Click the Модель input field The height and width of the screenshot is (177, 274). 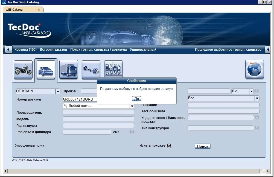pyautogui.click(x=98, y=119)
